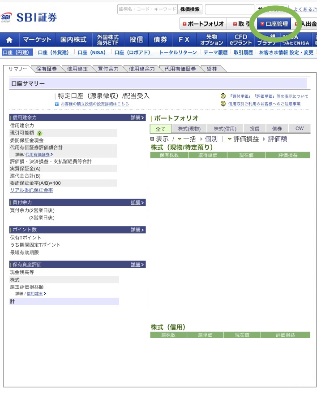Click the 取引 header button
Image resolution: width=317 pixels, height=396 pixels.
tap(241, 24)
